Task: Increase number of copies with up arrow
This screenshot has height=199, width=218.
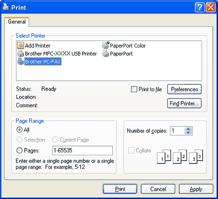Action: click(x=188, y=129)
